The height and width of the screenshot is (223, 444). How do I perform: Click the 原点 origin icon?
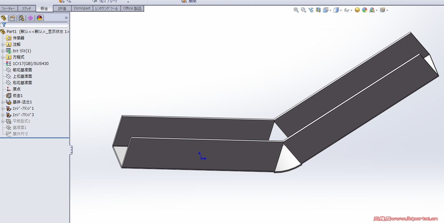click(x=9, y=89)
